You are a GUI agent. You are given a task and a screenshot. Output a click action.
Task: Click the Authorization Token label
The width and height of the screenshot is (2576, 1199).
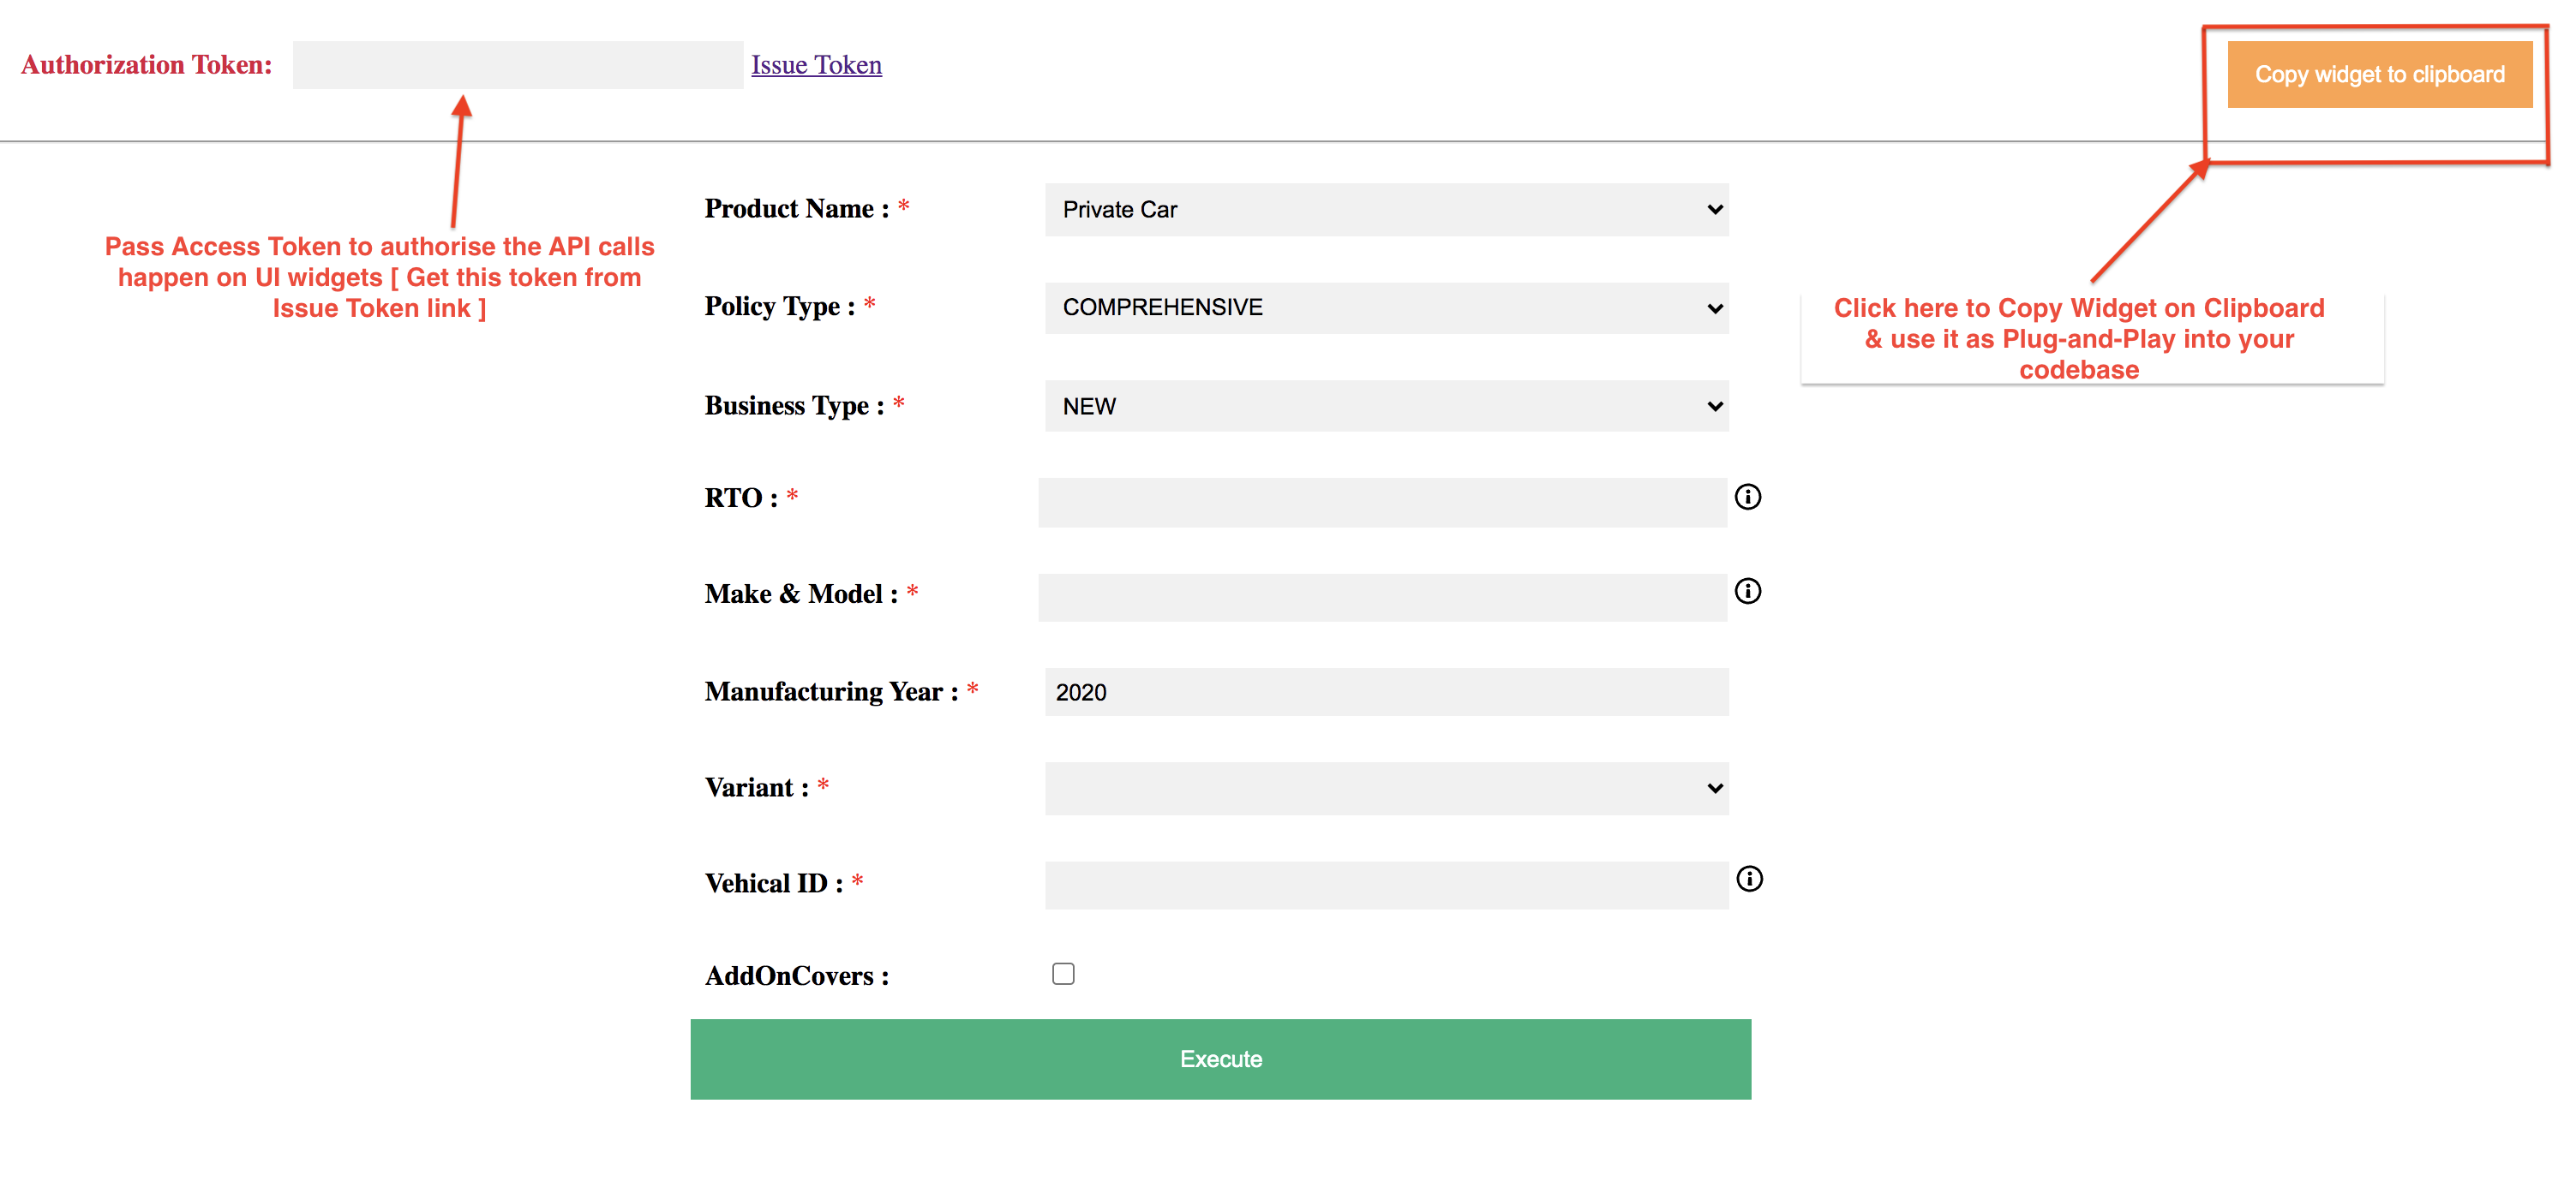click(146, 65)
